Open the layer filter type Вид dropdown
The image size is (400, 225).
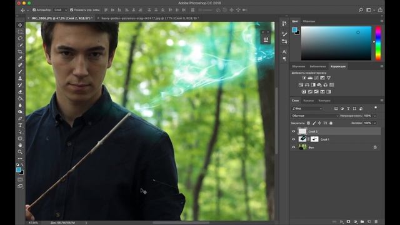(x=307, y=109)
